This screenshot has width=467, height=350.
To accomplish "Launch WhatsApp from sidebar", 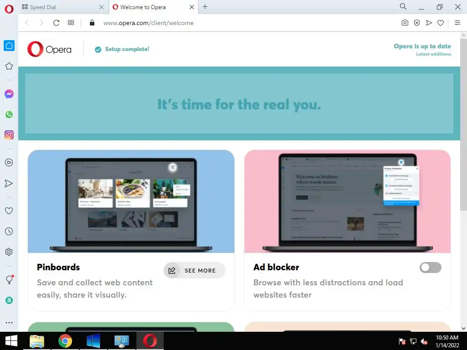I will coord(9,114).
